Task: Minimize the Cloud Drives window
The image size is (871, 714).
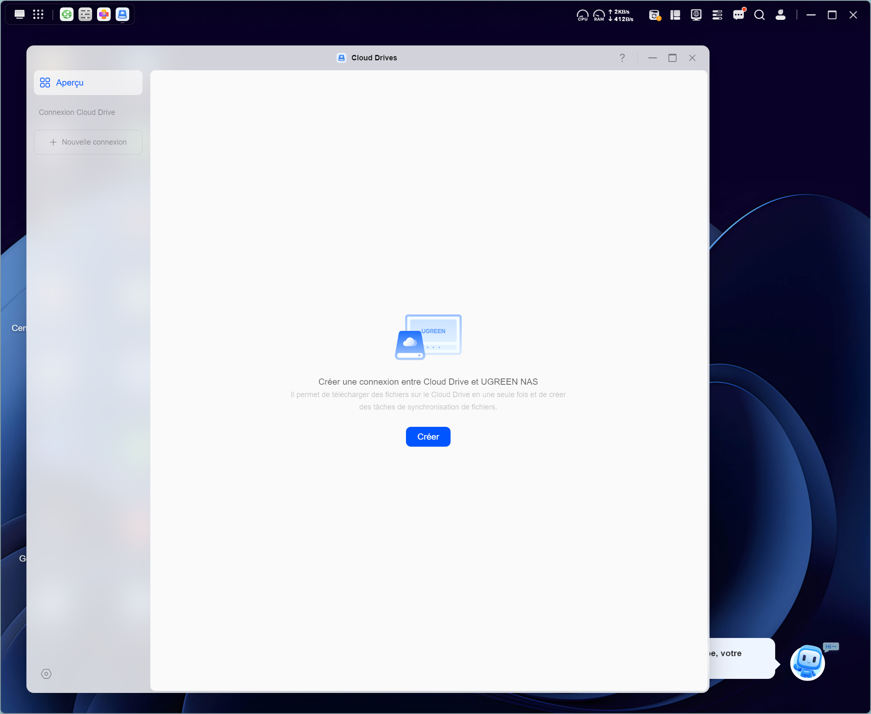Action: [653, 58]
